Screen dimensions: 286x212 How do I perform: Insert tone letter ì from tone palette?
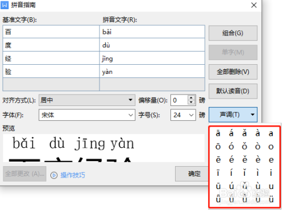[x=258, y=172]
